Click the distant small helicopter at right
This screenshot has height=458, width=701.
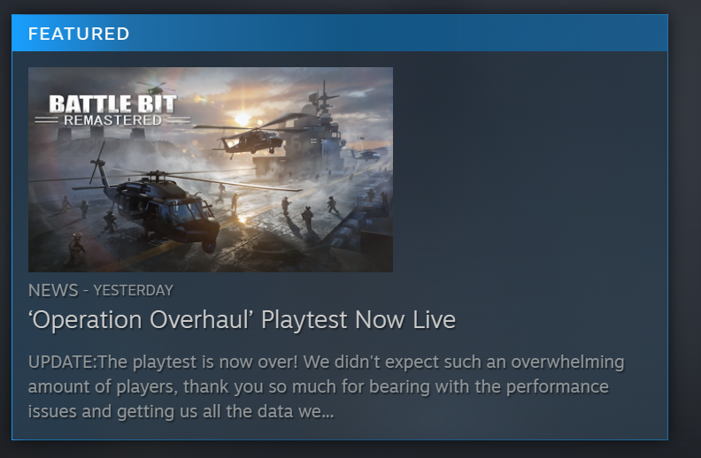pos(366,155)
